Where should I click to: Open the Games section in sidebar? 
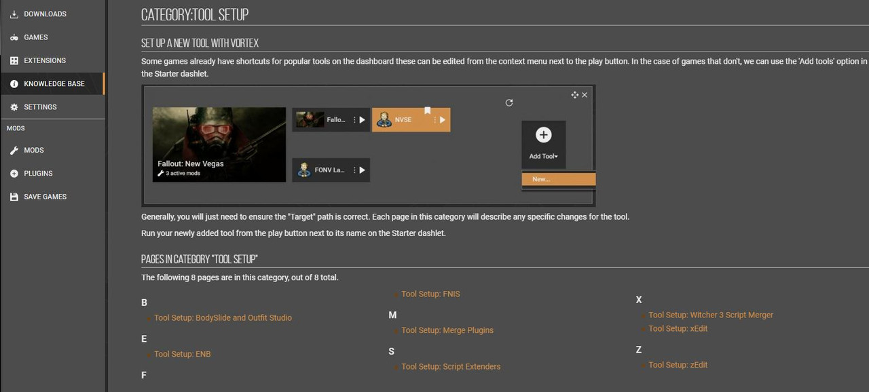52,37
